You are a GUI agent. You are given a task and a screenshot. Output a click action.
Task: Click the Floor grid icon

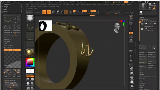pos(131,27)
